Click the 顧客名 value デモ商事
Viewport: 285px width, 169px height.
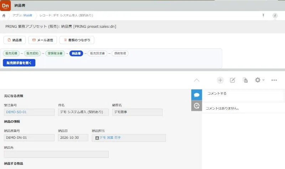(138, 112)
